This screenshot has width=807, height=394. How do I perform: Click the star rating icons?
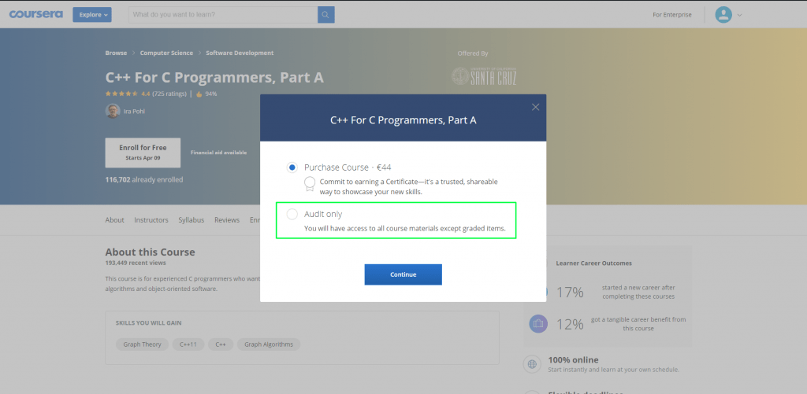click(121, 94)
